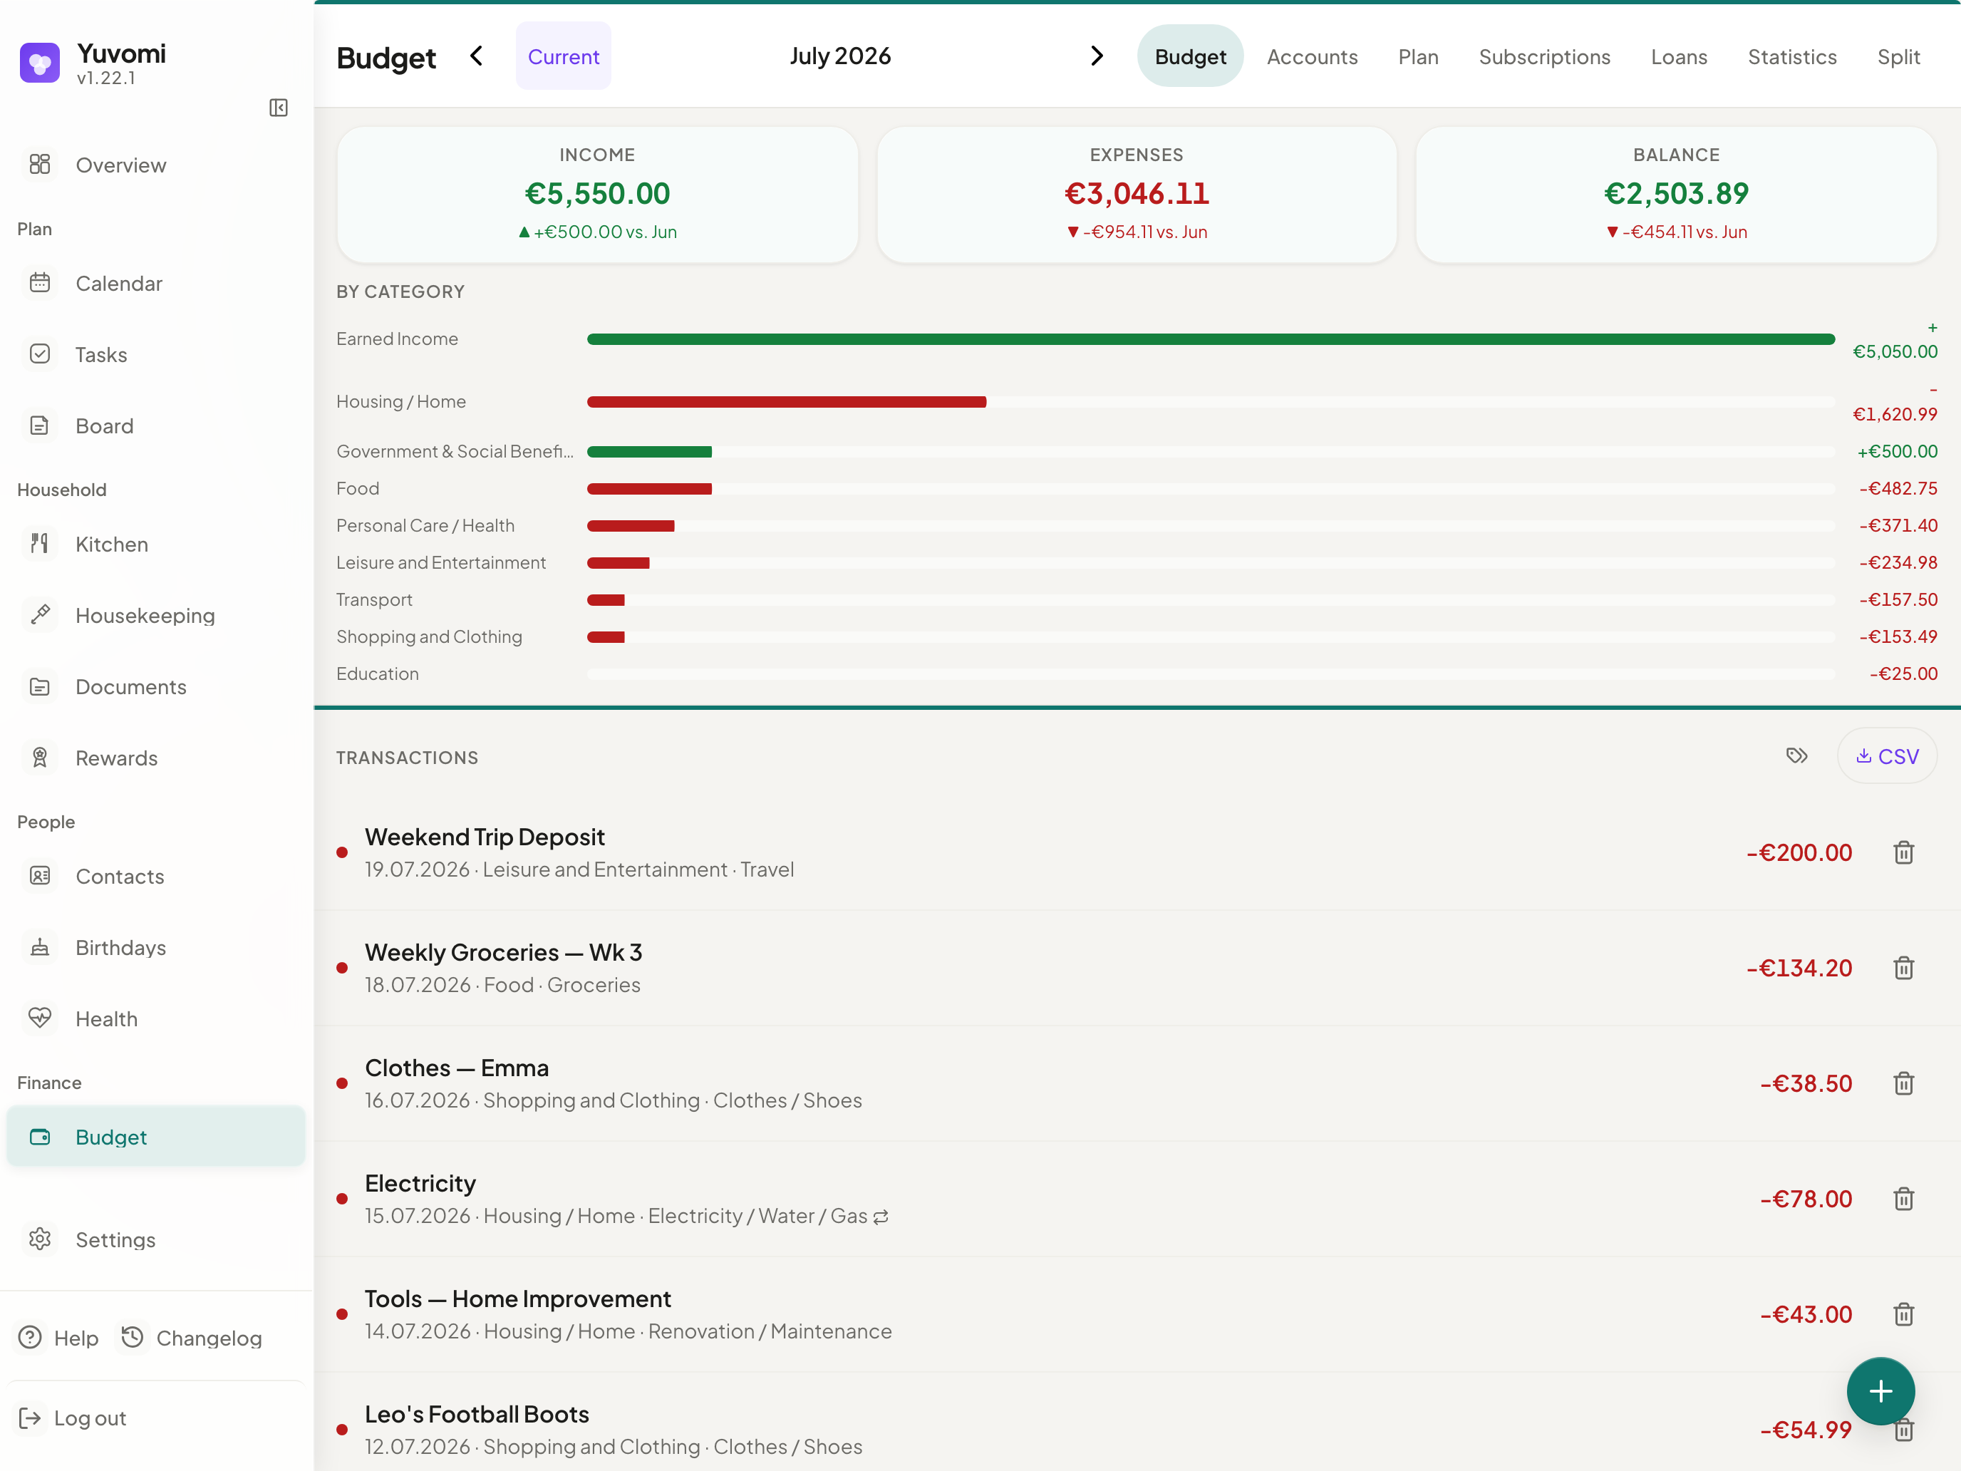The image size is (1961, 1471).
Task: Go to previous month arrow
Action: pos(477,56)
